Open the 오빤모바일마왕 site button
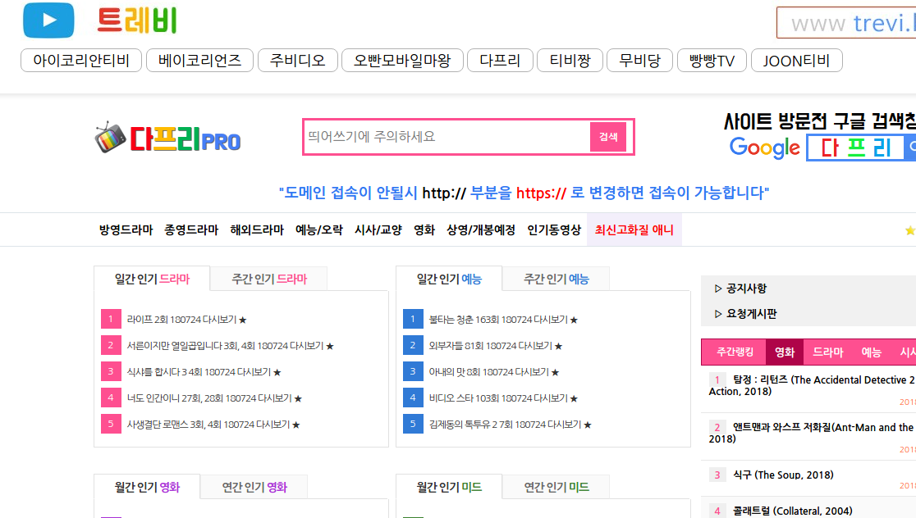Screen dimensions: 916x518 402,60
